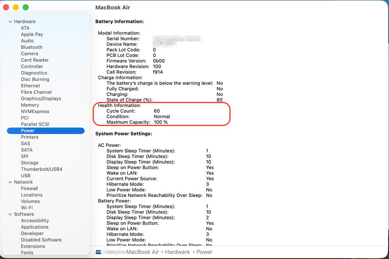Open Printers in the sidebar
This screenshot has height=259, width=389.
[30, 137]
